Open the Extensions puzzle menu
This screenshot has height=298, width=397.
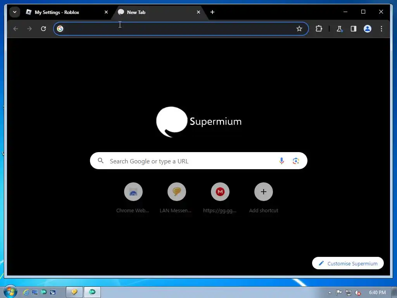click(x=319, y=29)
